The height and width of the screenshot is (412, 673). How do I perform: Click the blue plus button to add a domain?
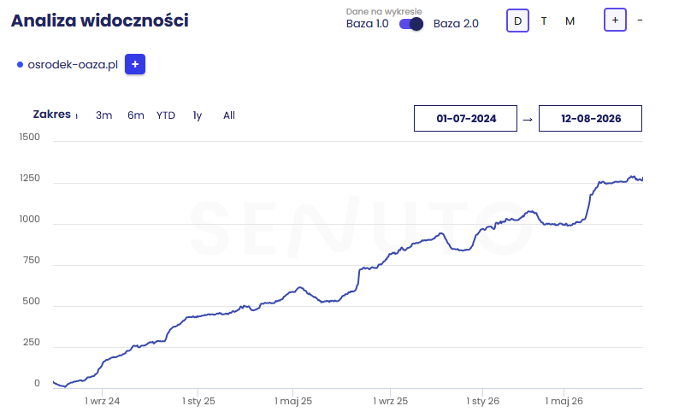[x=135, y=64]
